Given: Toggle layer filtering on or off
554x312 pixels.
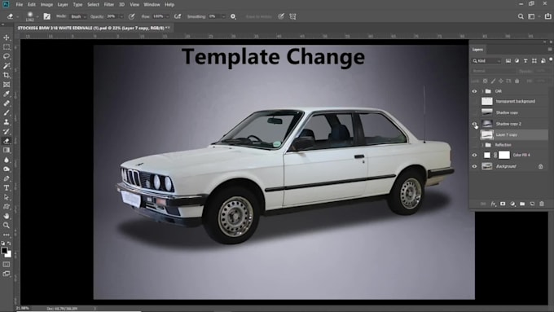Looking at the screenshot, I should [x=551, y=59].
